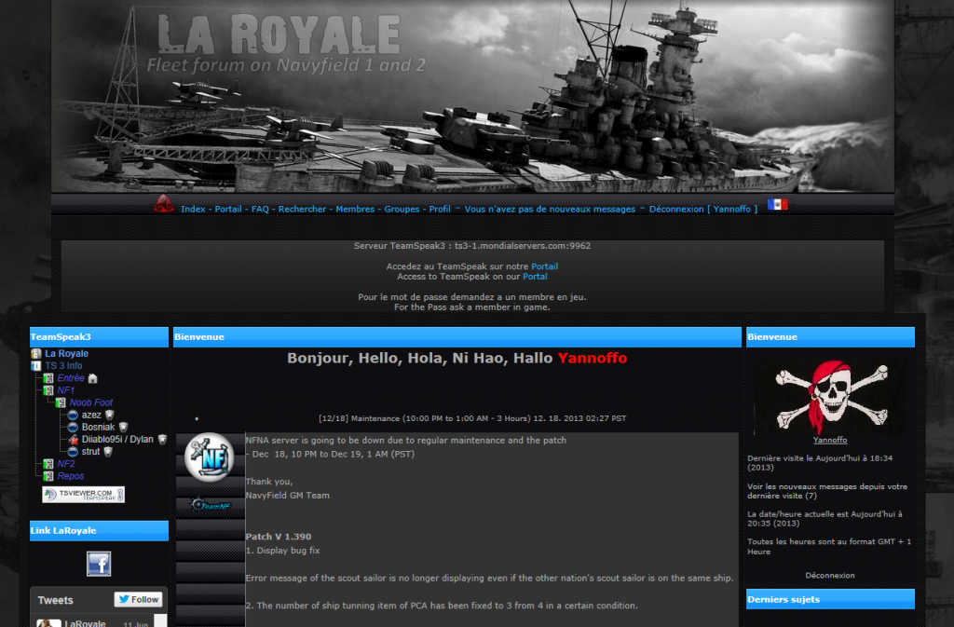Open Groupes in the navigation bar
Screen dimensions: 954x627
pyautogui.click(x=402, y=209)
